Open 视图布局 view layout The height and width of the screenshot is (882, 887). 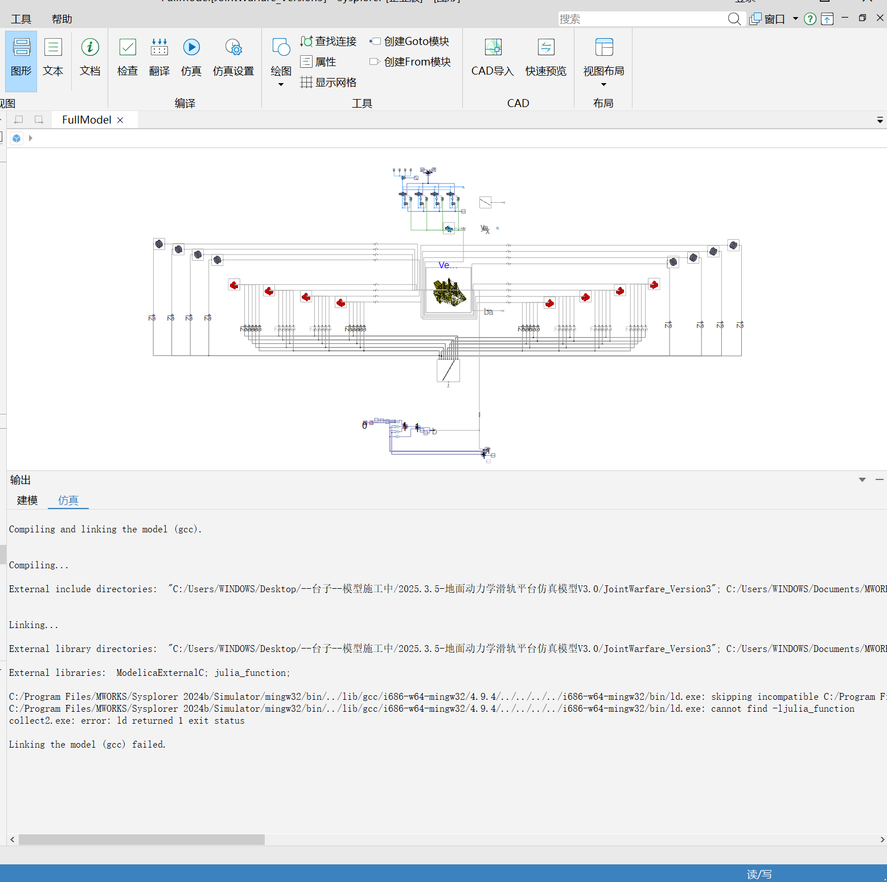point(603,57)
